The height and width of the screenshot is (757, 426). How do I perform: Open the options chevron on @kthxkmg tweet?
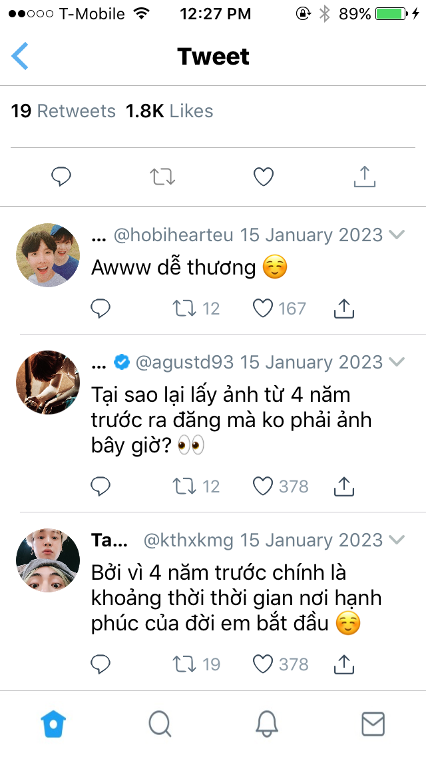[x=397, y=540]
